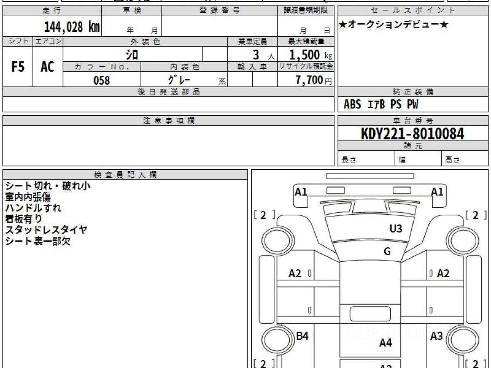
Task: Click the equipment list ABS エアB PS PW
Action: 381,105
